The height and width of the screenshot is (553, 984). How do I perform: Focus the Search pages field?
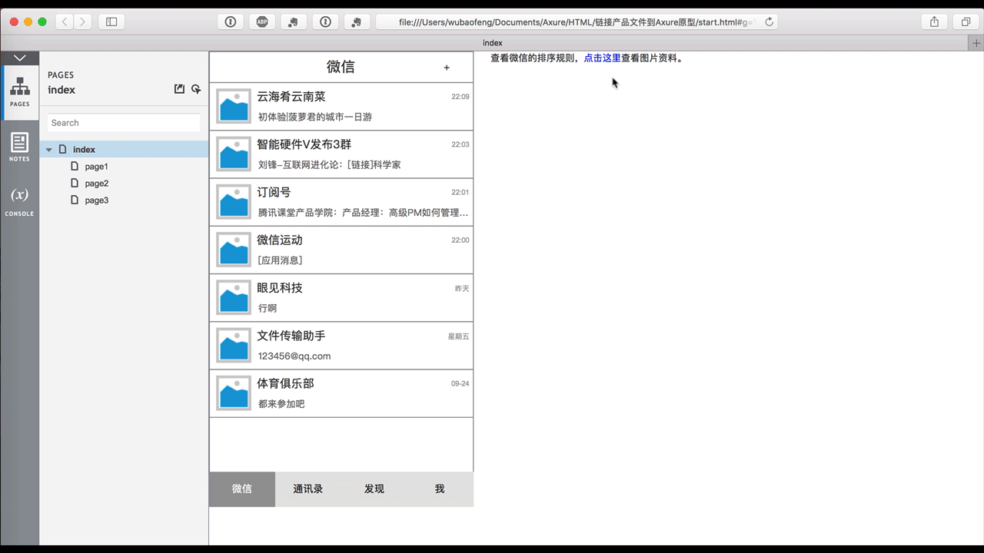coord(124,123)
